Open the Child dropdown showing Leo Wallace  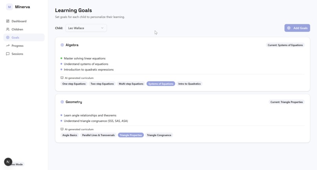point(86,28)
